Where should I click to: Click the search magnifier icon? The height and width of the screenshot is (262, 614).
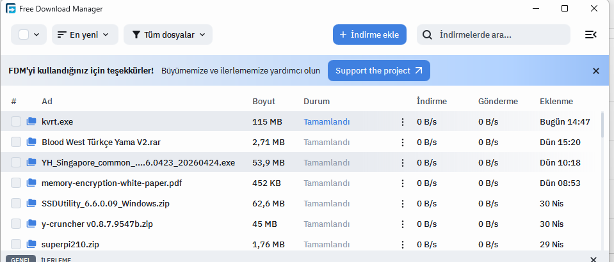(427, 35)
